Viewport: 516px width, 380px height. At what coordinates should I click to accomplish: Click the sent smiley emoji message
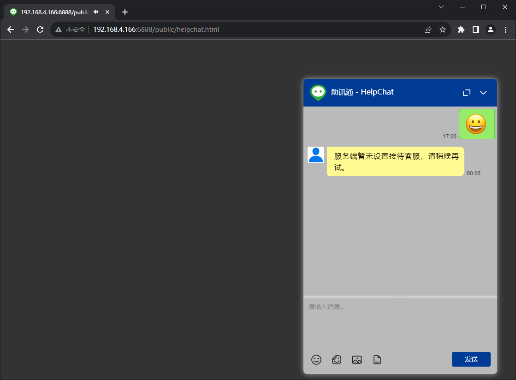click(x=476, y=125)
